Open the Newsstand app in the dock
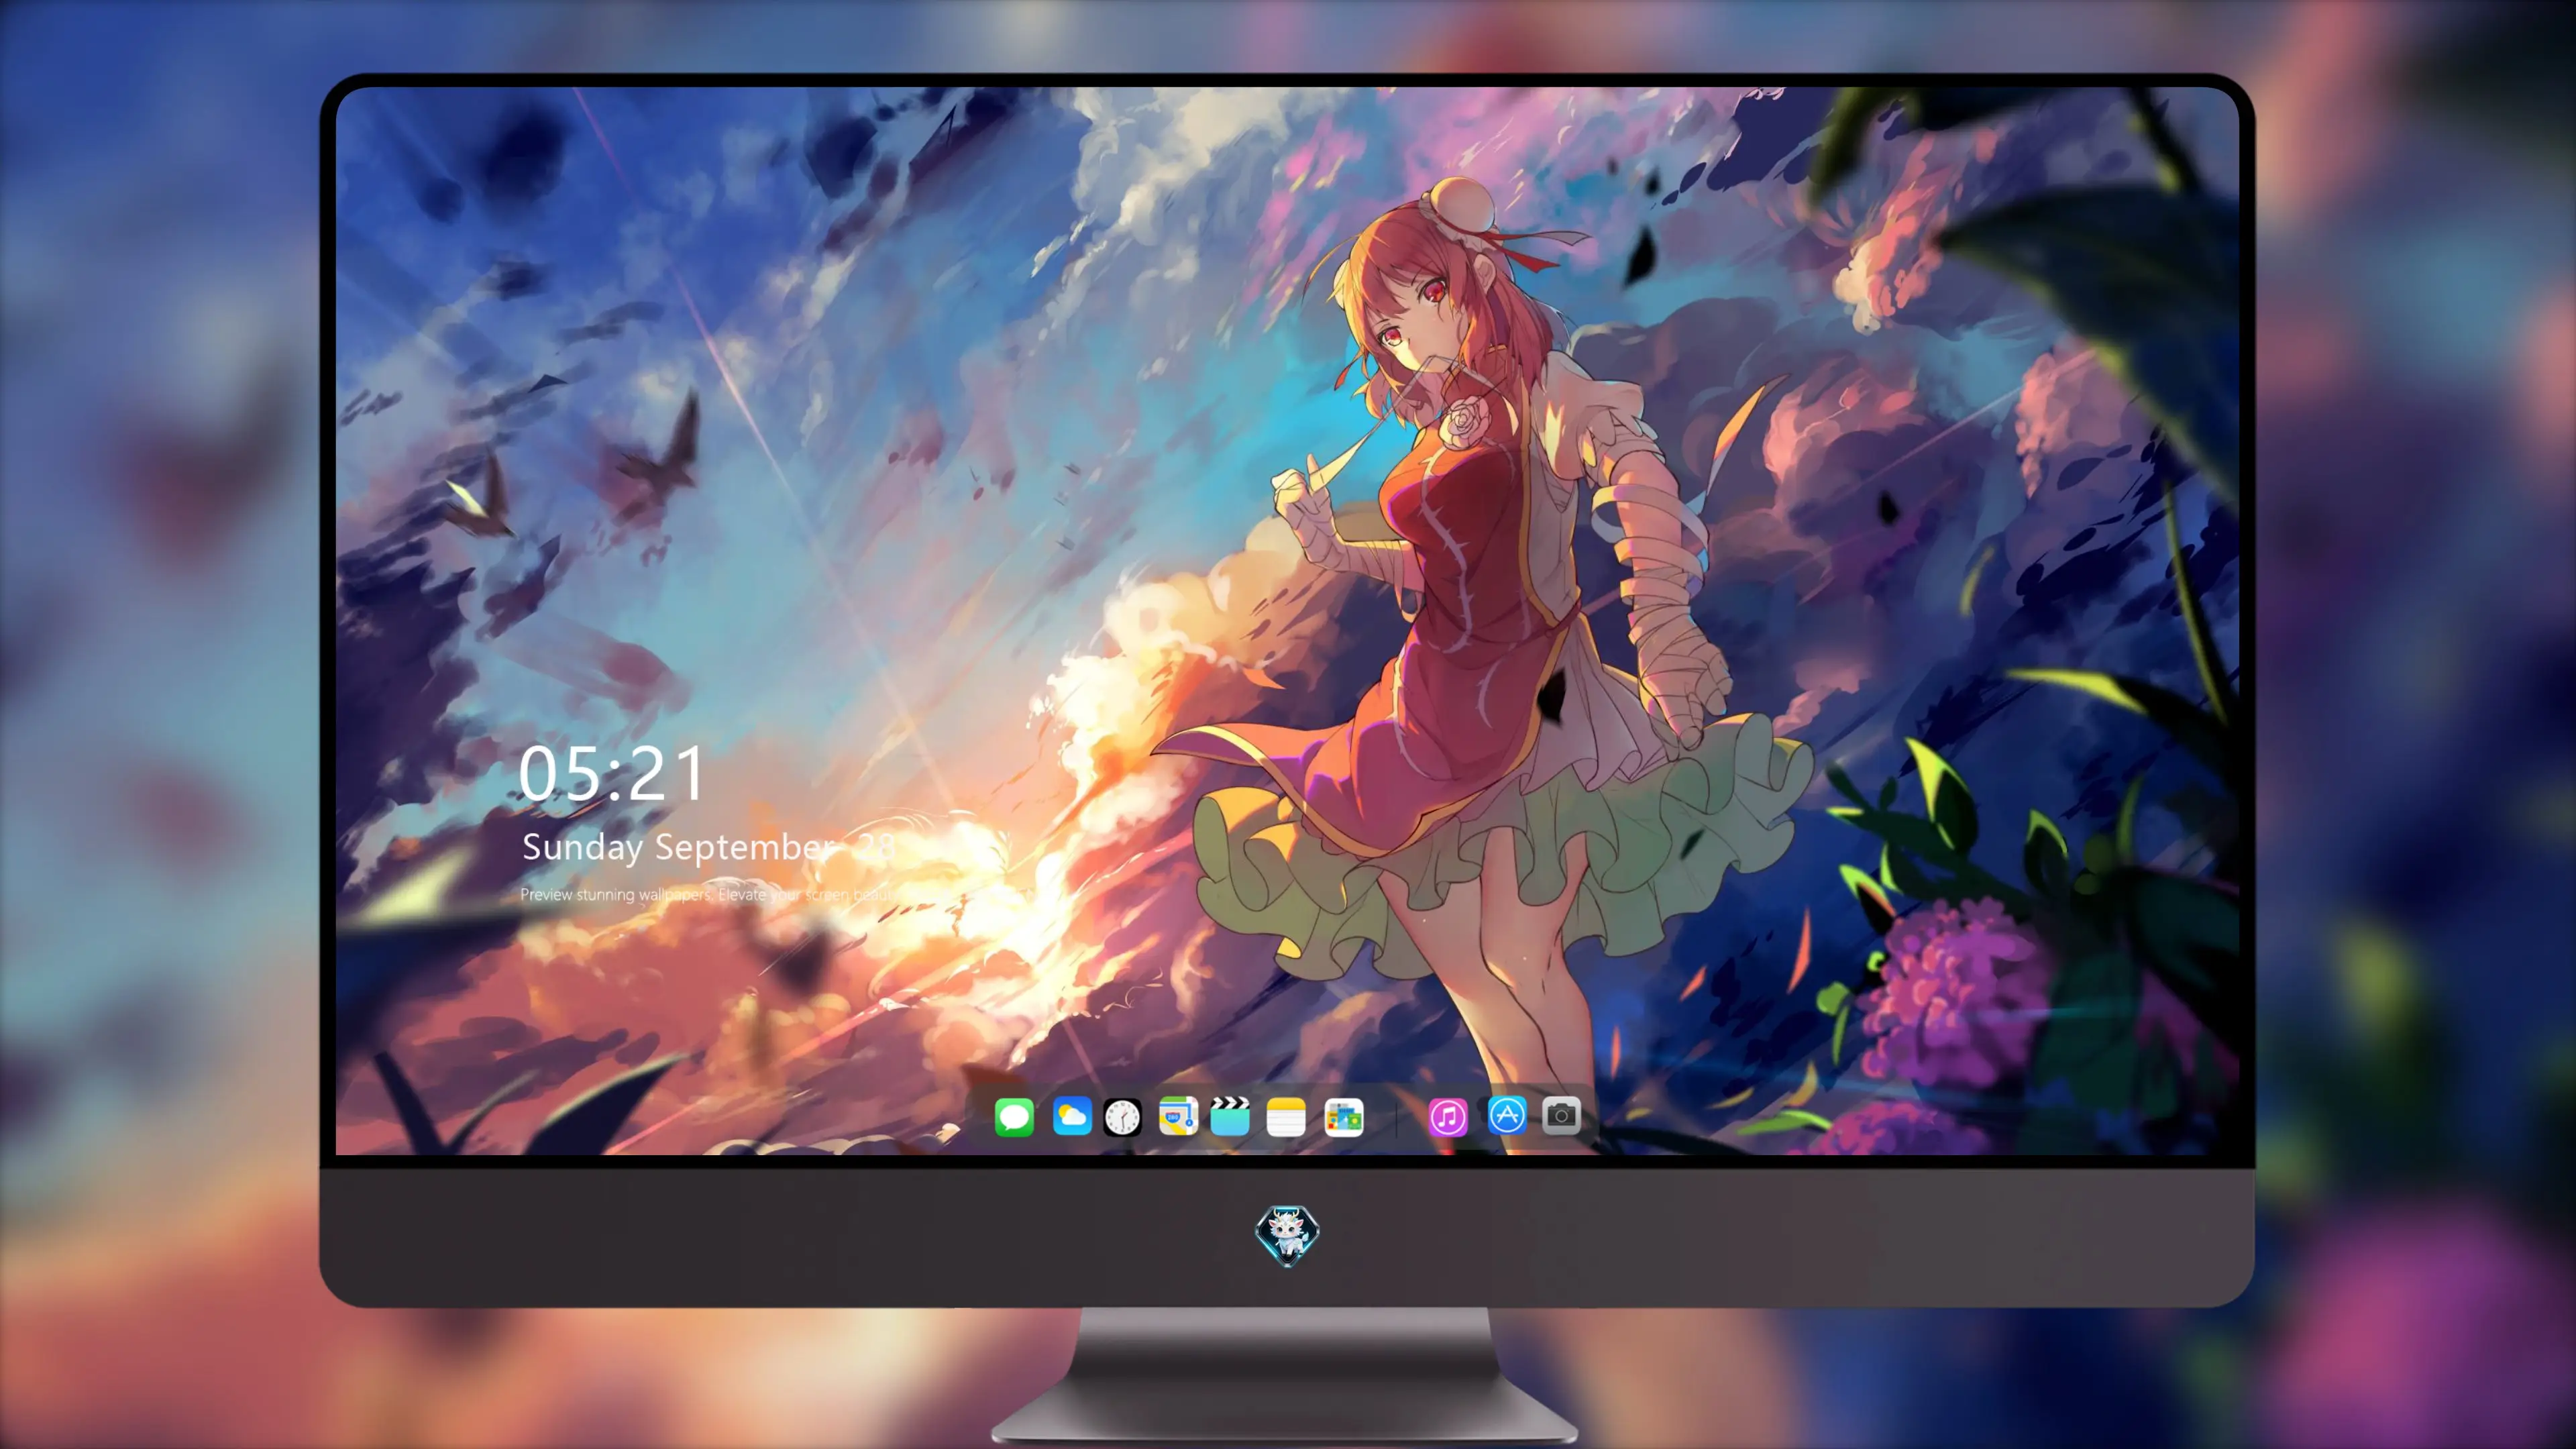 [x=1343, y=1117]
